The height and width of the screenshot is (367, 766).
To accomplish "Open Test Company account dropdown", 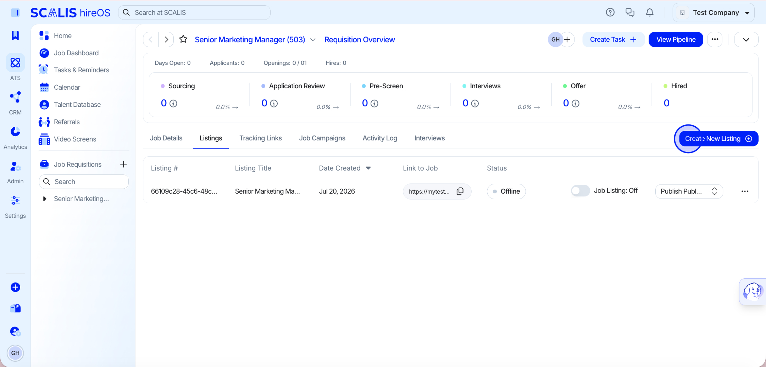I will [714, 12].
